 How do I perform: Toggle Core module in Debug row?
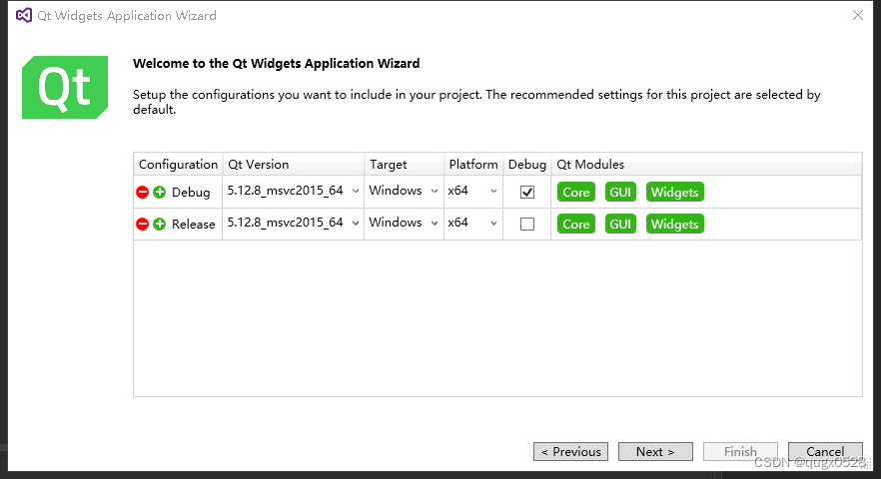pyautogui.click(x=576, y=192)
